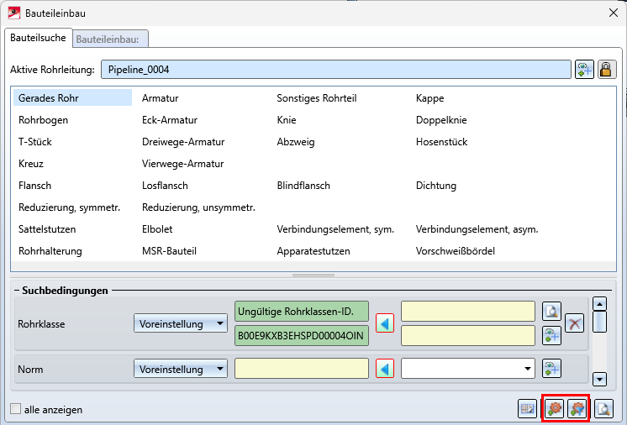This screenshot has height=425, width=627.
Task: Click the blue arrow in the Rohrklasse row
Action: point(385,323)
